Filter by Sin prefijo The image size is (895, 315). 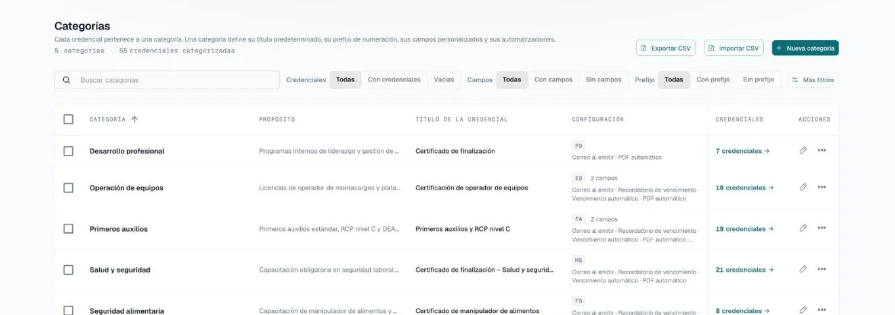click(x=758, y=80)
